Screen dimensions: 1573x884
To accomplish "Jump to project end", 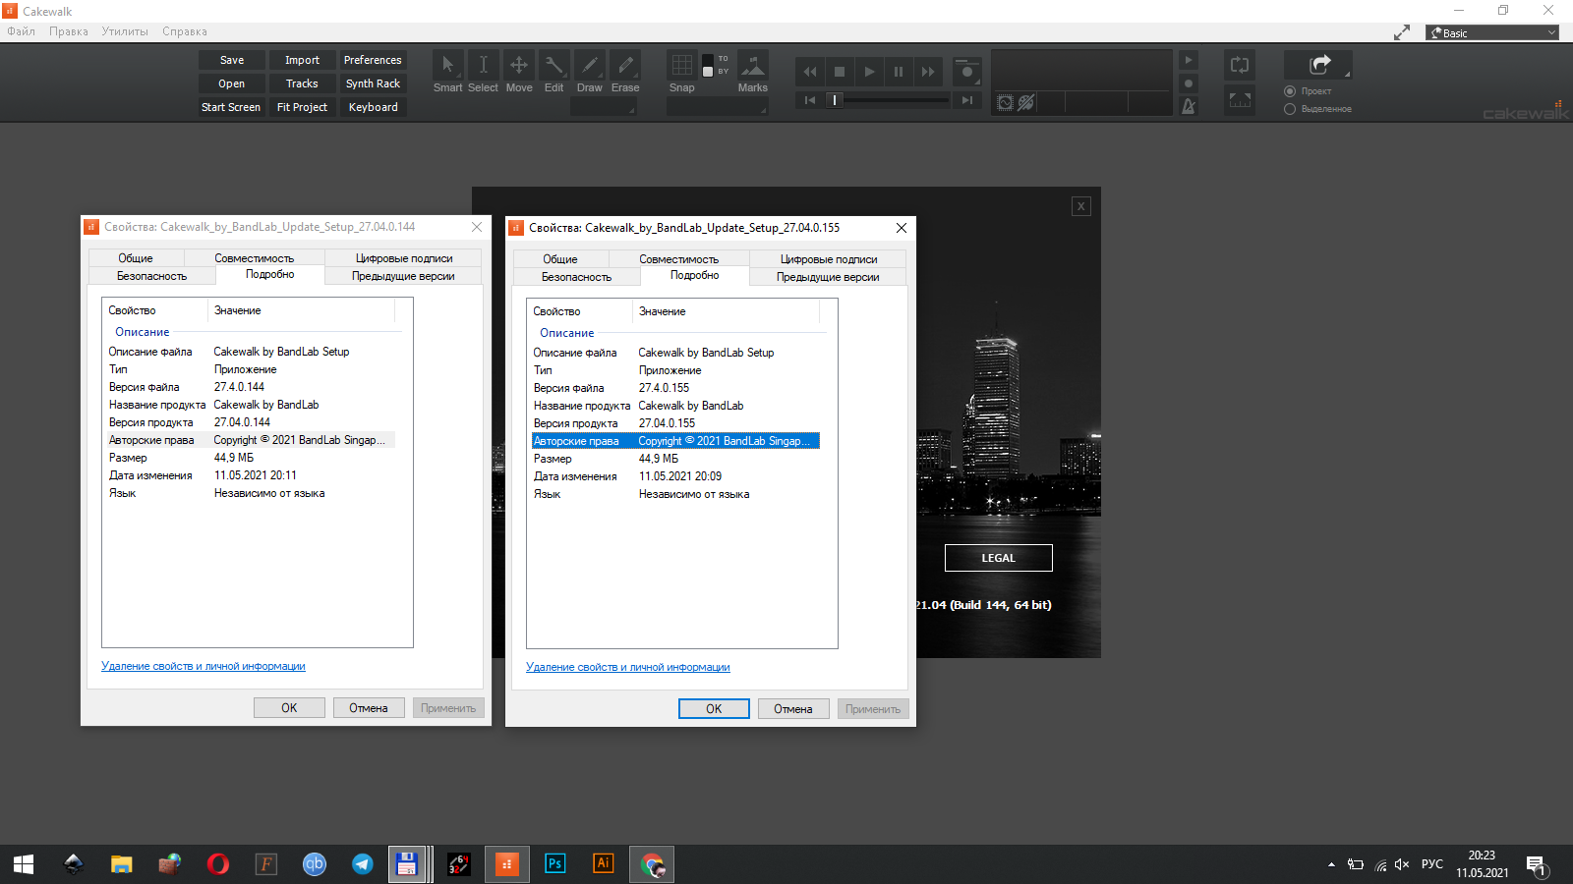I will [x=967, y=100].
